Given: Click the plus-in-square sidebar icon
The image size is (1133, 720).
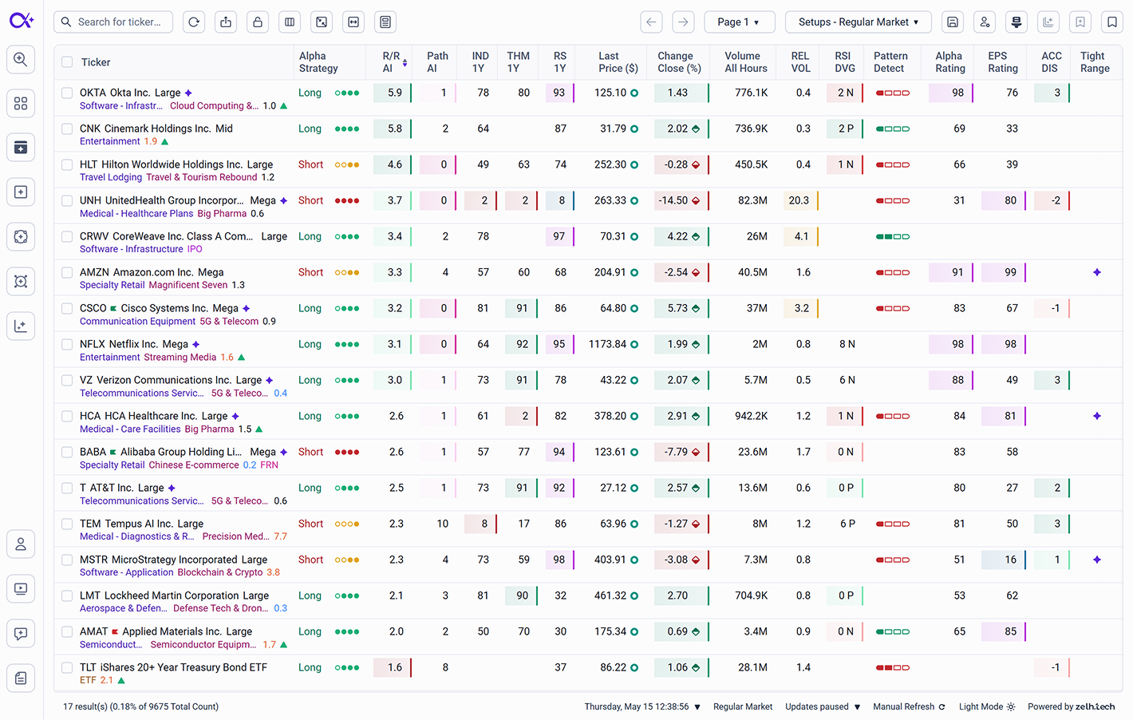Looking at the screenshot, I should click(21, 192).
